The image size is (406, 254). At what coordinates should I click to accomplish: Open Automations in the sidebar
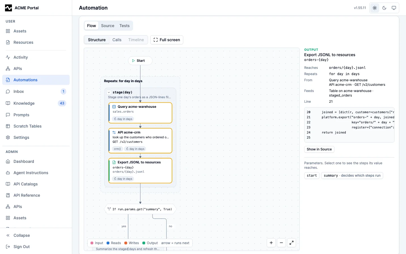click(36, 80)
